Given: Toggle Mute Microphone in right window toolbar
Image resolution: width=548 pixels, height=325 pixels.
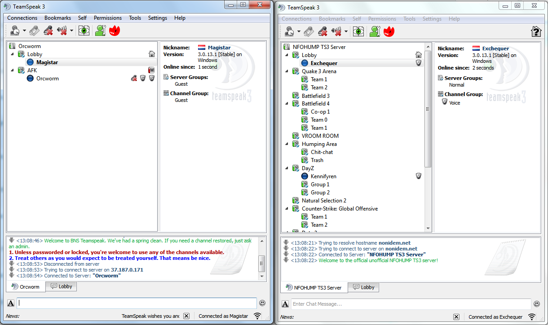Looking at the screenshot, I should (323, 31).
